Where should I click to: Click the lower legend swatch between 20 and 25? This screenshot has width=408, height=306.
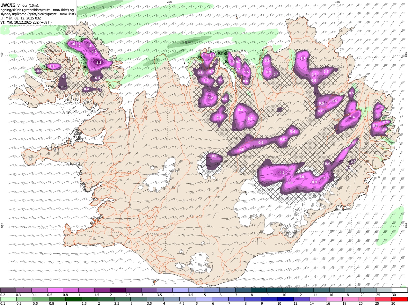[x=367, y=299]
